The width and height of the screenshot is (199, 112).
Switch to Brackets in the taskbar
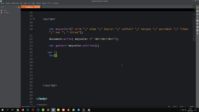(x=53, y=110)
